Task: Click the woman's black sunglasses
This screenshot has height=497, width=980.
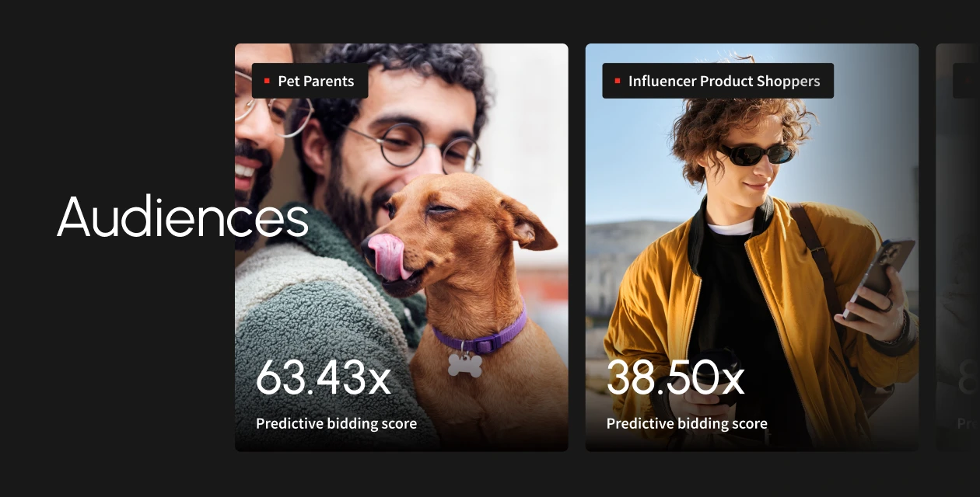Action: pyautogui.click(x=754, y=155)
